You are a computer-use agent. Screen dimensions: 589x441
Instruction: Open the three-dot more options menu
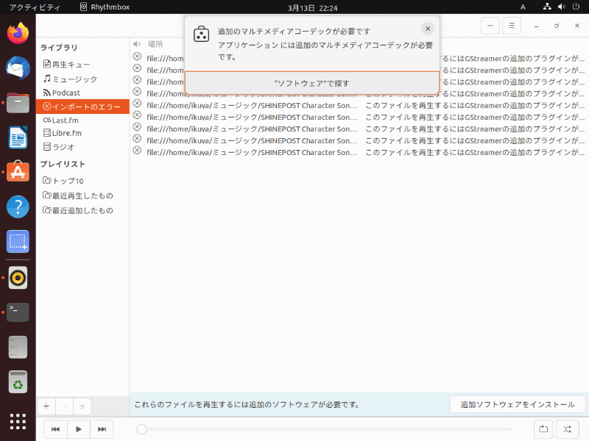click(490, 25)
